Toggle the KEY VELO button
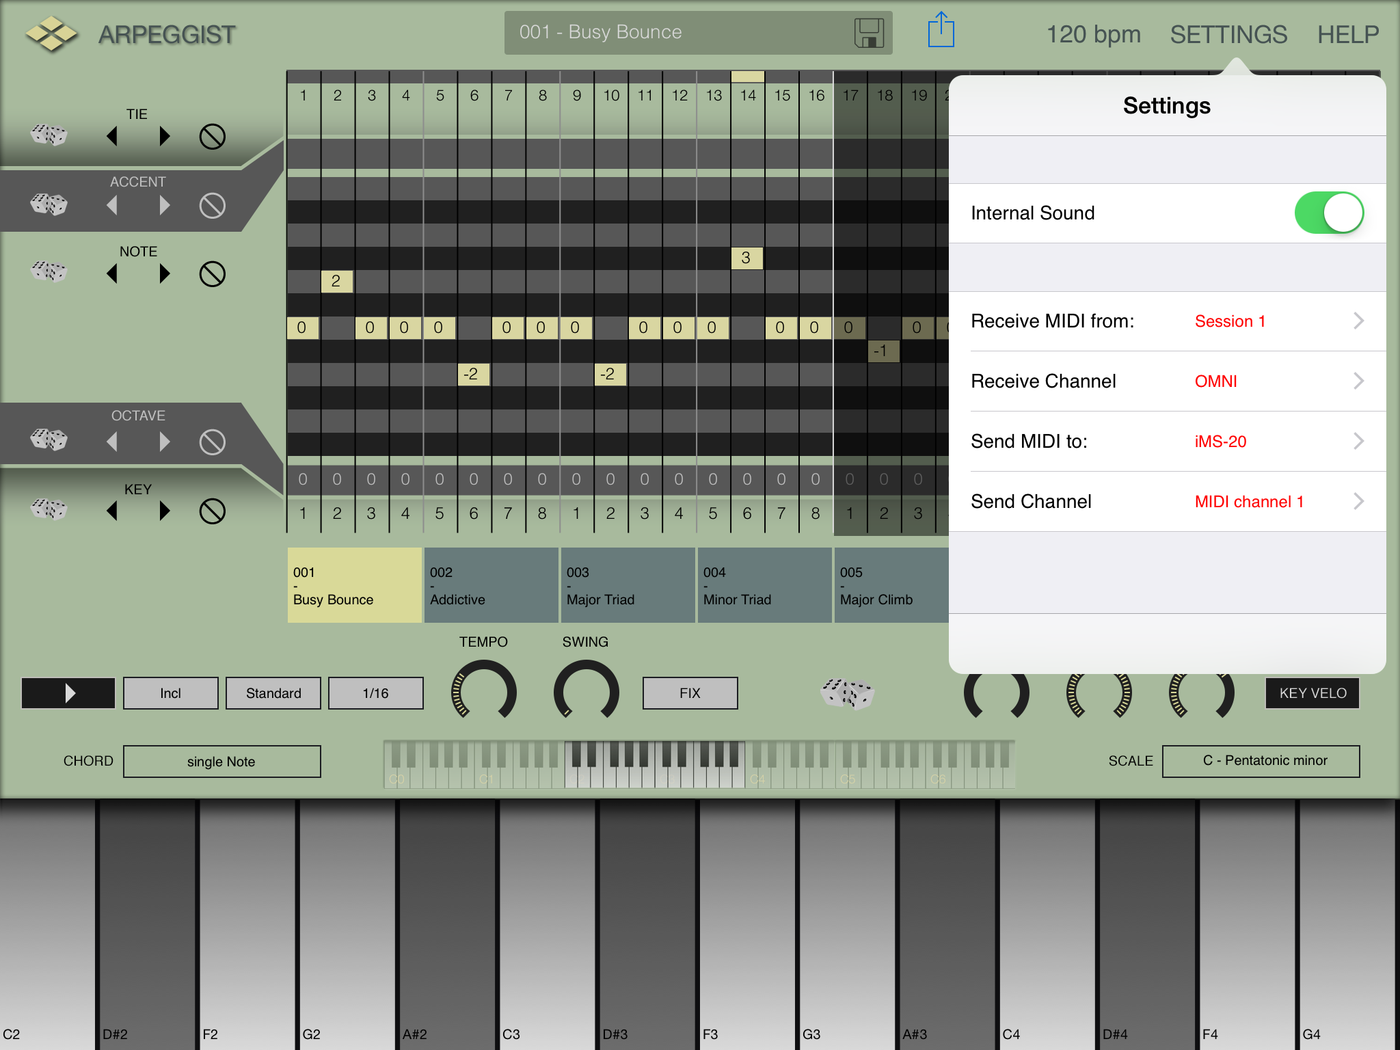This screenshot has height=1050, width=1400. point(1312,693)
